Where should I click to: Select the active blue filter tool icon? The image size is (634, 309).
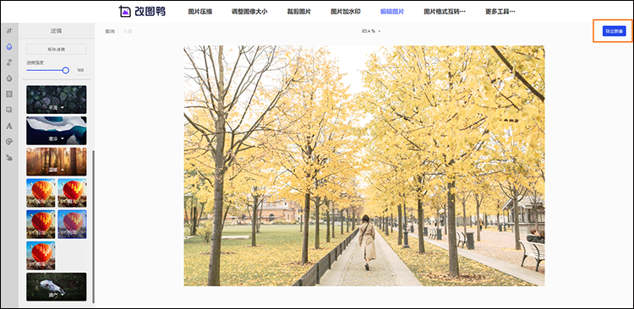point(9,46)
